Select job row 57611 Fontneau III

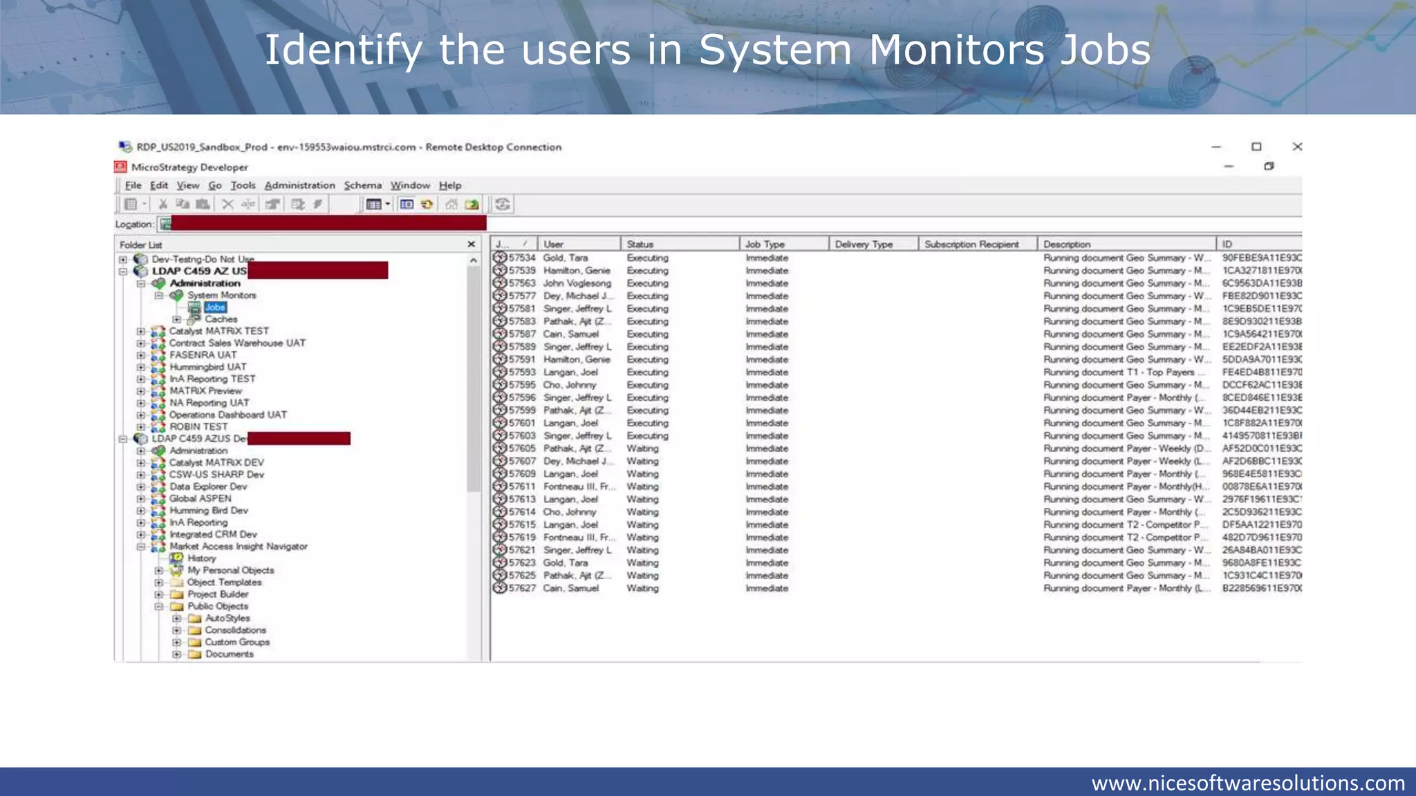897,486
